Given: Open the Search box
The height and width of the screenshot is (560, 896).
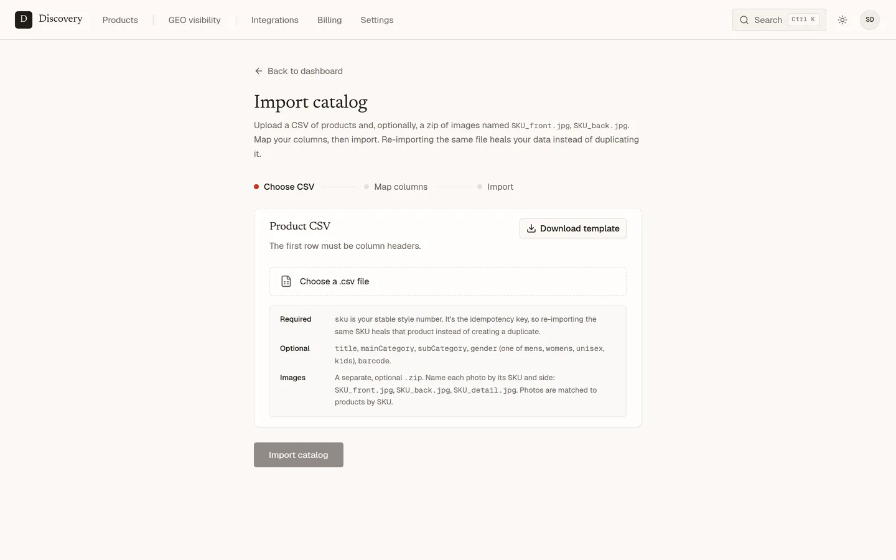Looking at the screenshot, I should pyautogui.click(x=779, y=20).
